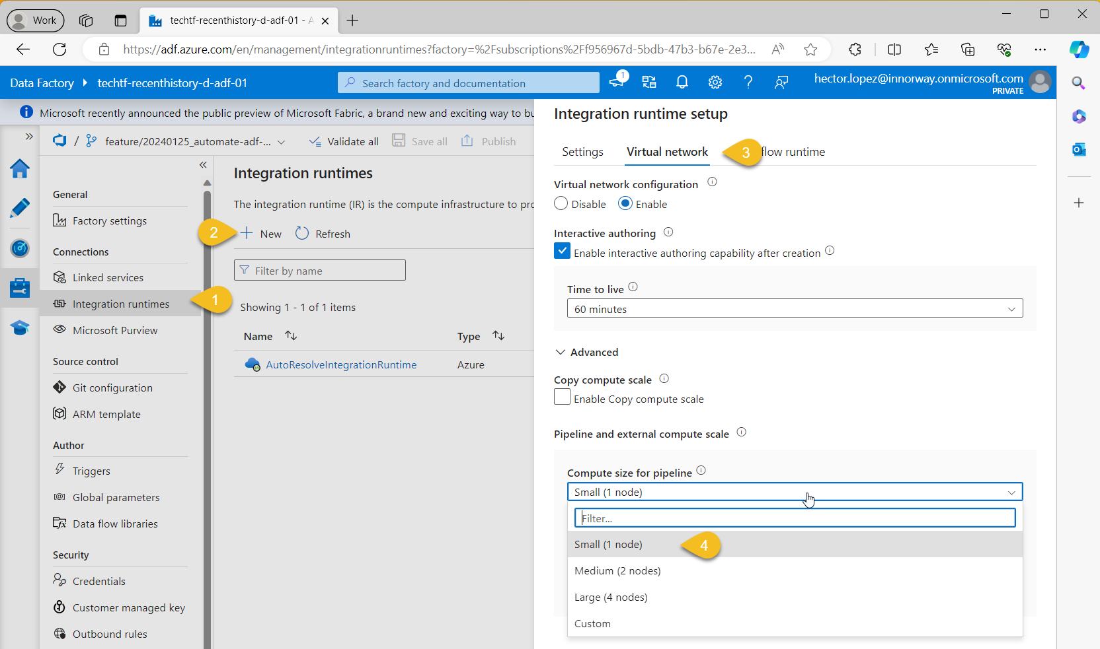
Task: Open the Manage toolbox icon in left rail
Action: 20,287
